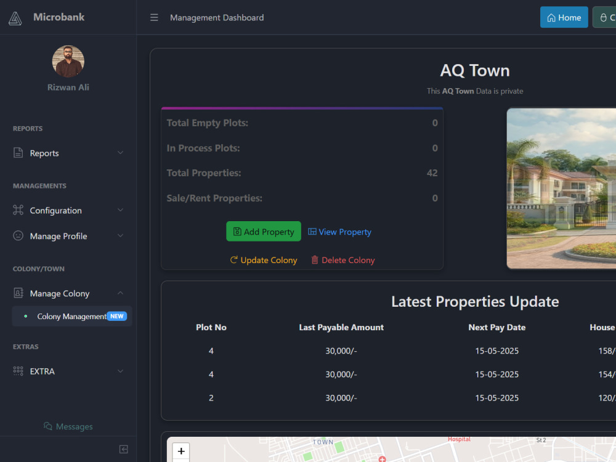Click the Latest Properties Update heading
Viewport: 616px width, 462px height.
pyautogui.click(x=475, y=302)
